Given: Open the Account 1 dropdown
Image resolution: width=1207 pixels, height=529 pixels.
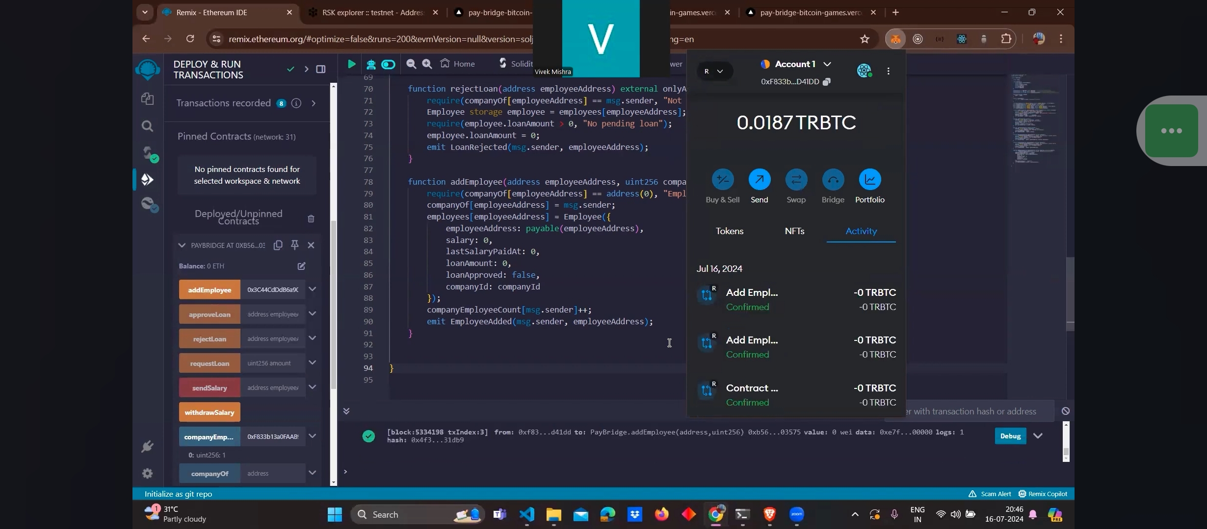Looking at the screenshot, I should click(827, 64).
